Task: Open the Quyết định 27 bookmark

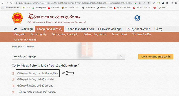Action: click(x=160, y=8)
